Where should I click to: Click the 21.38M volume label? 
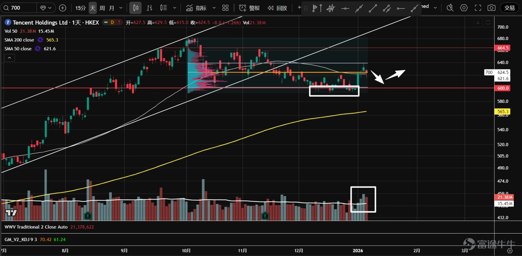pyautogui.click(x=505, y=197)
